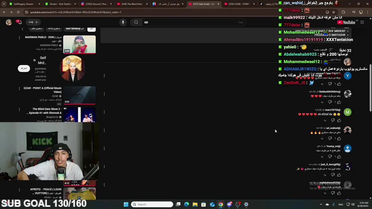372x209 pixels.
Task: Like the Toomy_xvi comment
Action: point(339,157)
